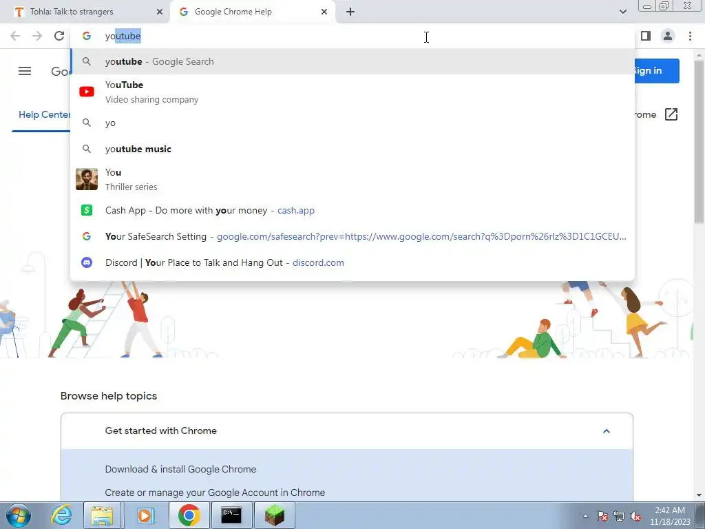Screen dimensions: 705x529
Task: Switch to Tohla: Talk to strangers tab
Action: point(85,12)
